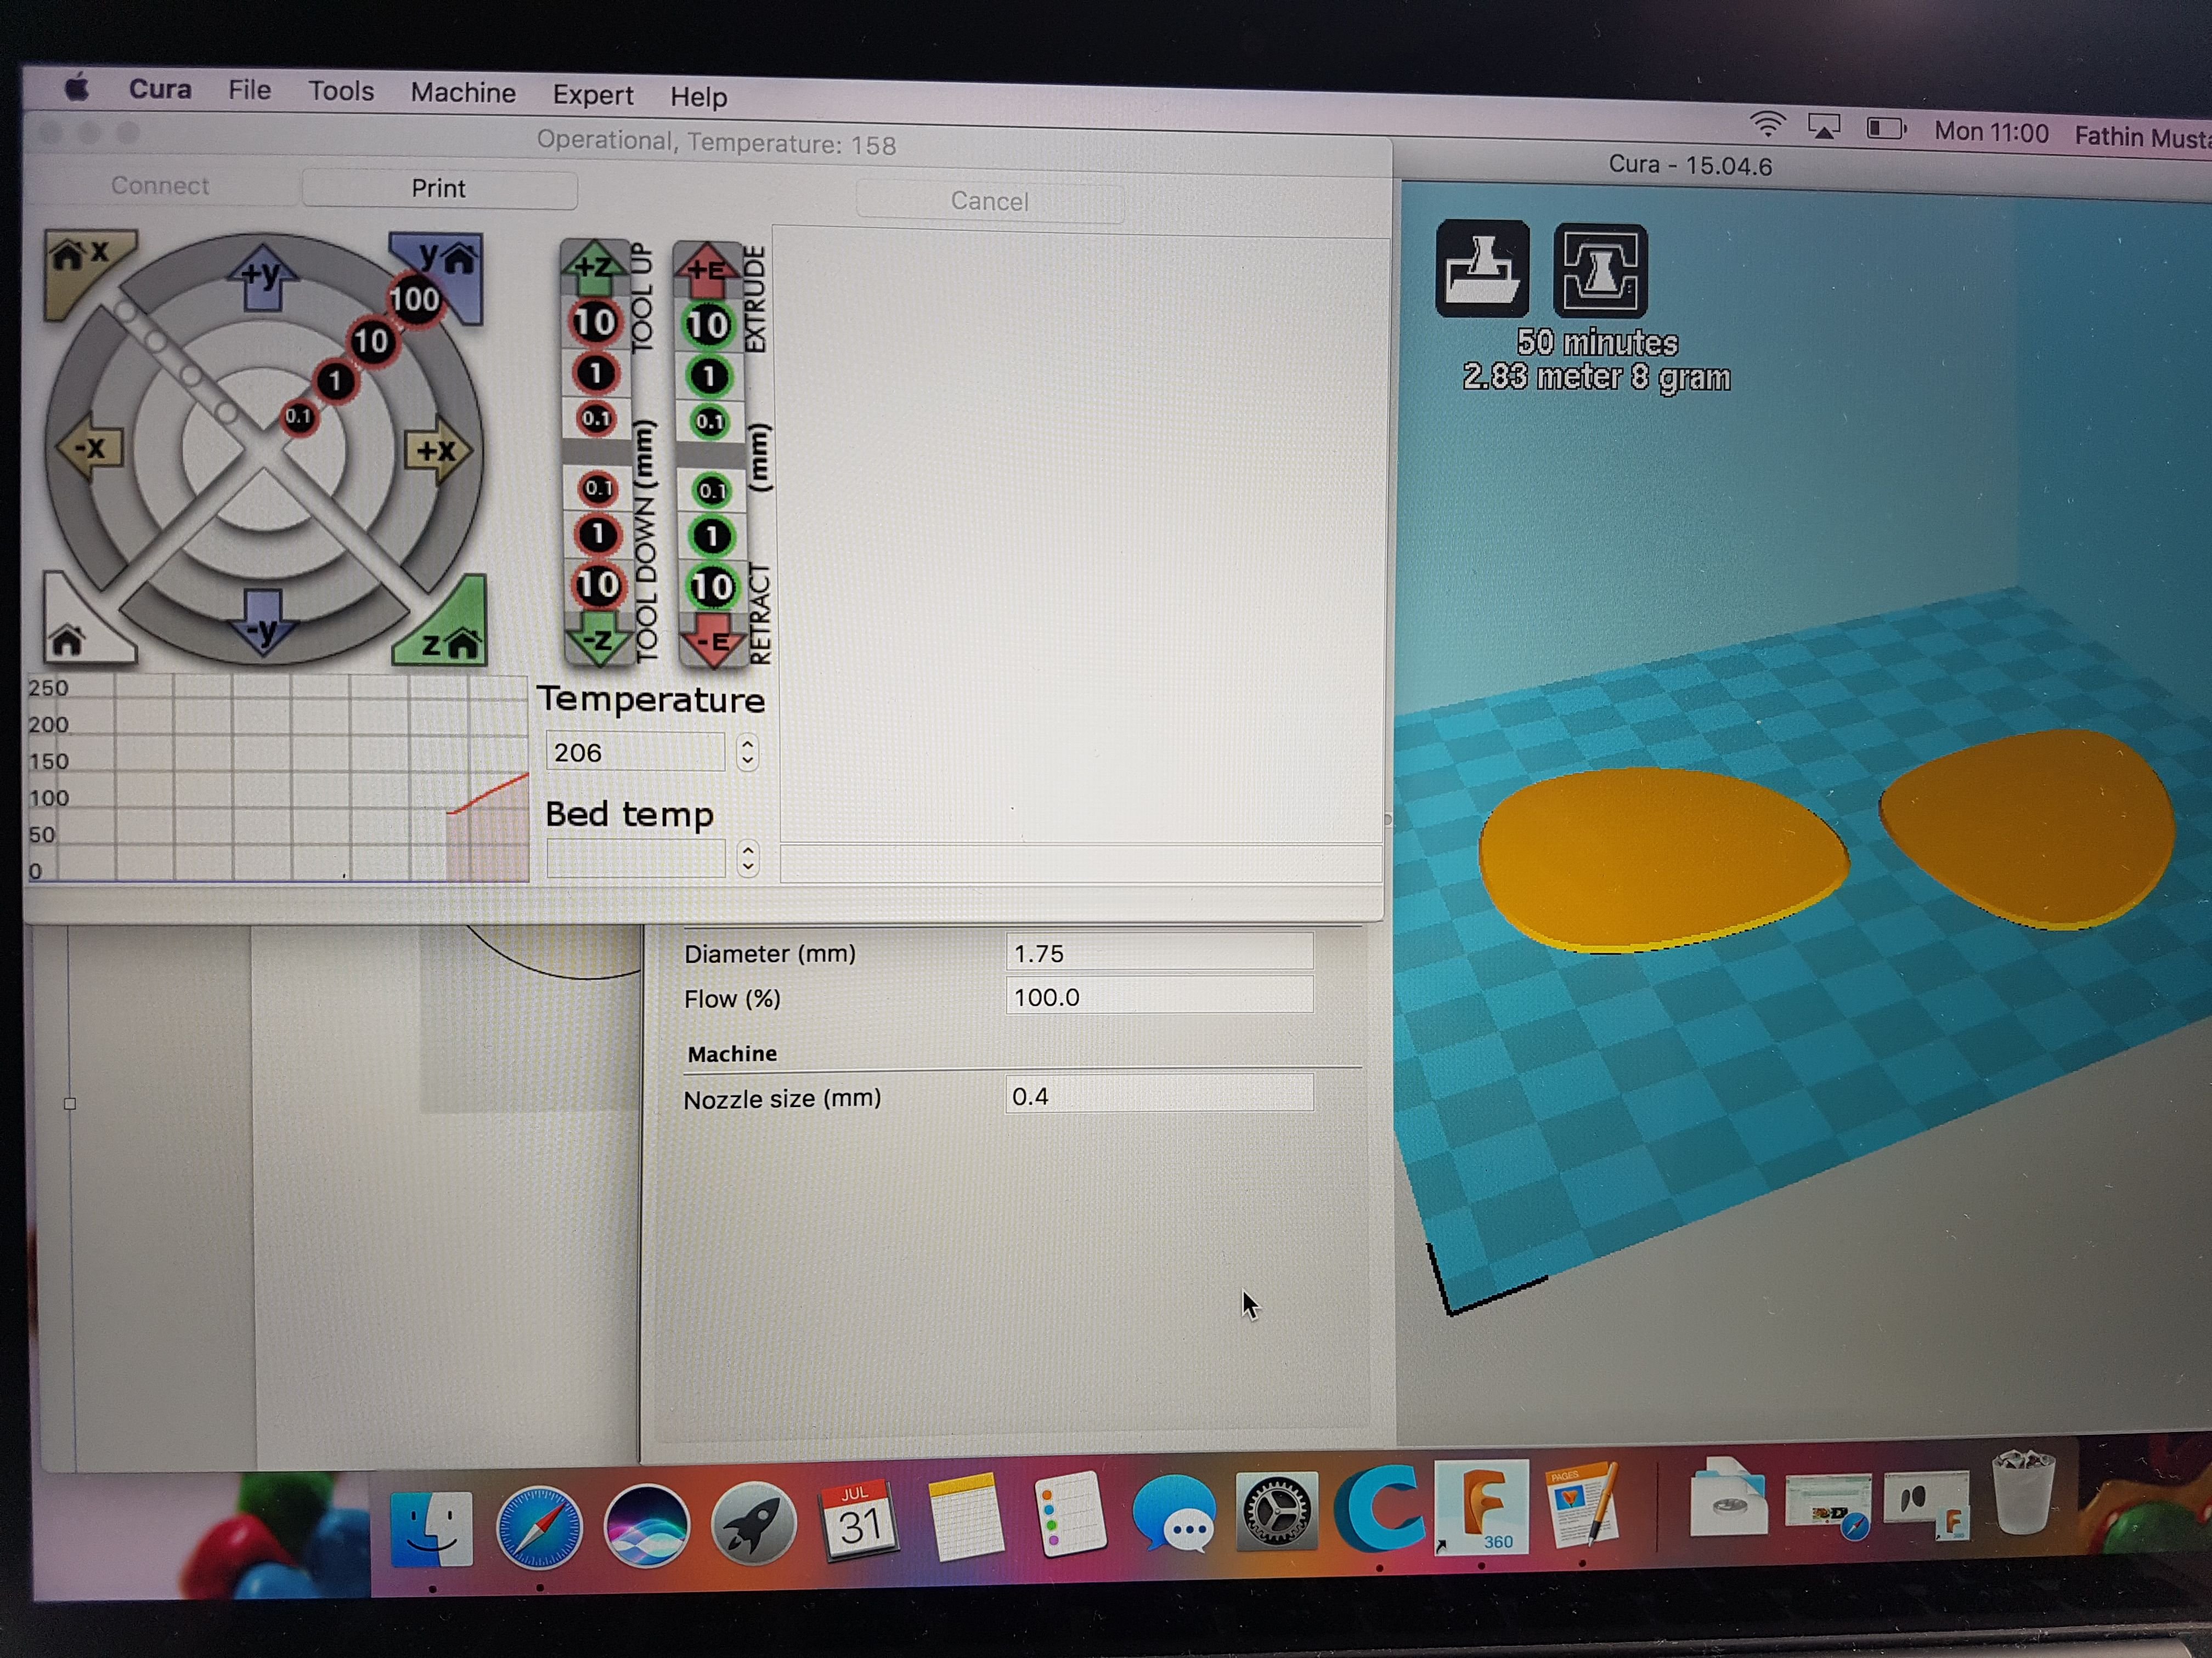The image size is (2212, 1658).
Task: Open the Help menu
Action: click(x=698, y=97)
